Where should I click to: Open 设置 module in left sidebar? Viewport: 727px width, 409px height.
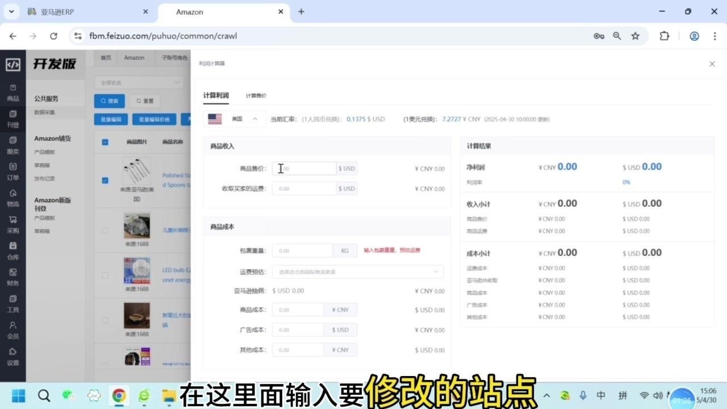point(12,357)
